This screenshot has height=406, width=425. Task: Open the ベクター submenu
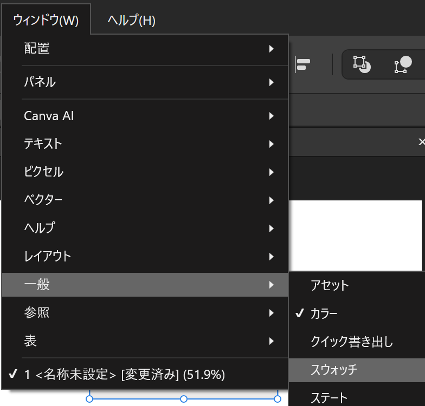point(145,200)
